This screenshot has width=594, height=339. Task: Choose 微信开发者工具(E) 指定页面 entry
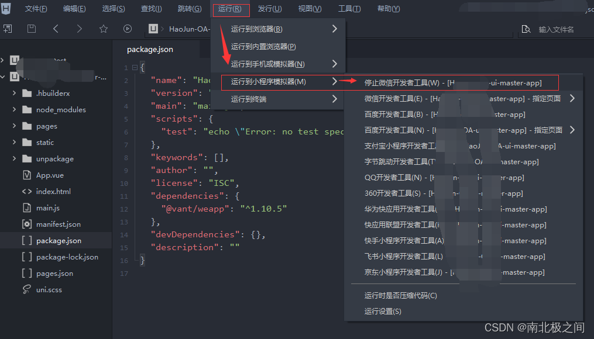point(463,99)
